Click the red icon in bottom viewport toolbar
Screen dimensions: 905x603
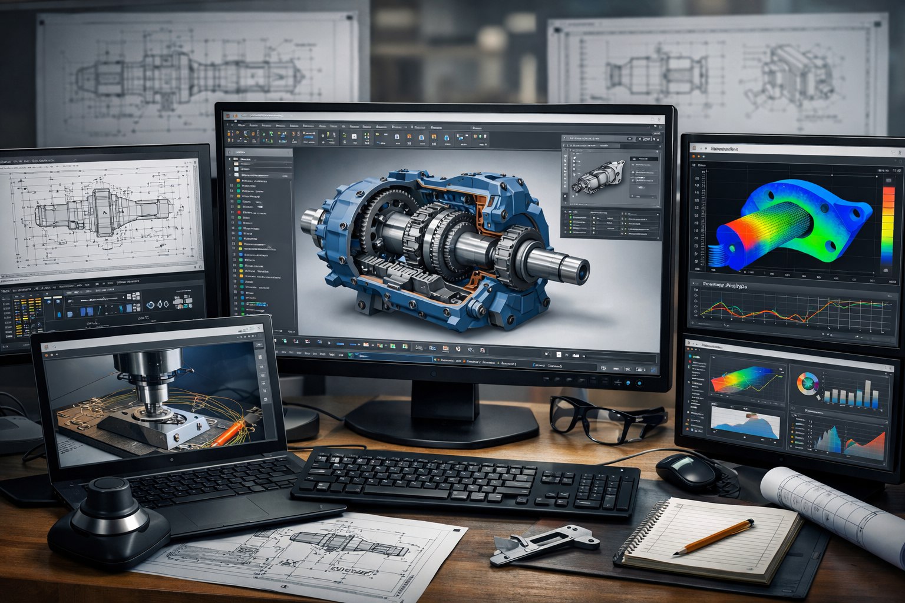click(444, 348)
